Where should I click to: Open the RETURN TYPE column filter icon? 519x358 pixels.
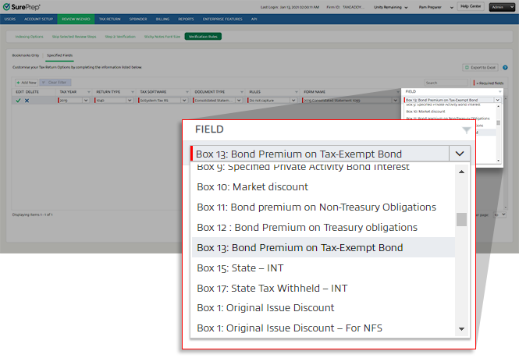pyautogui.click(x=133, y=92)
